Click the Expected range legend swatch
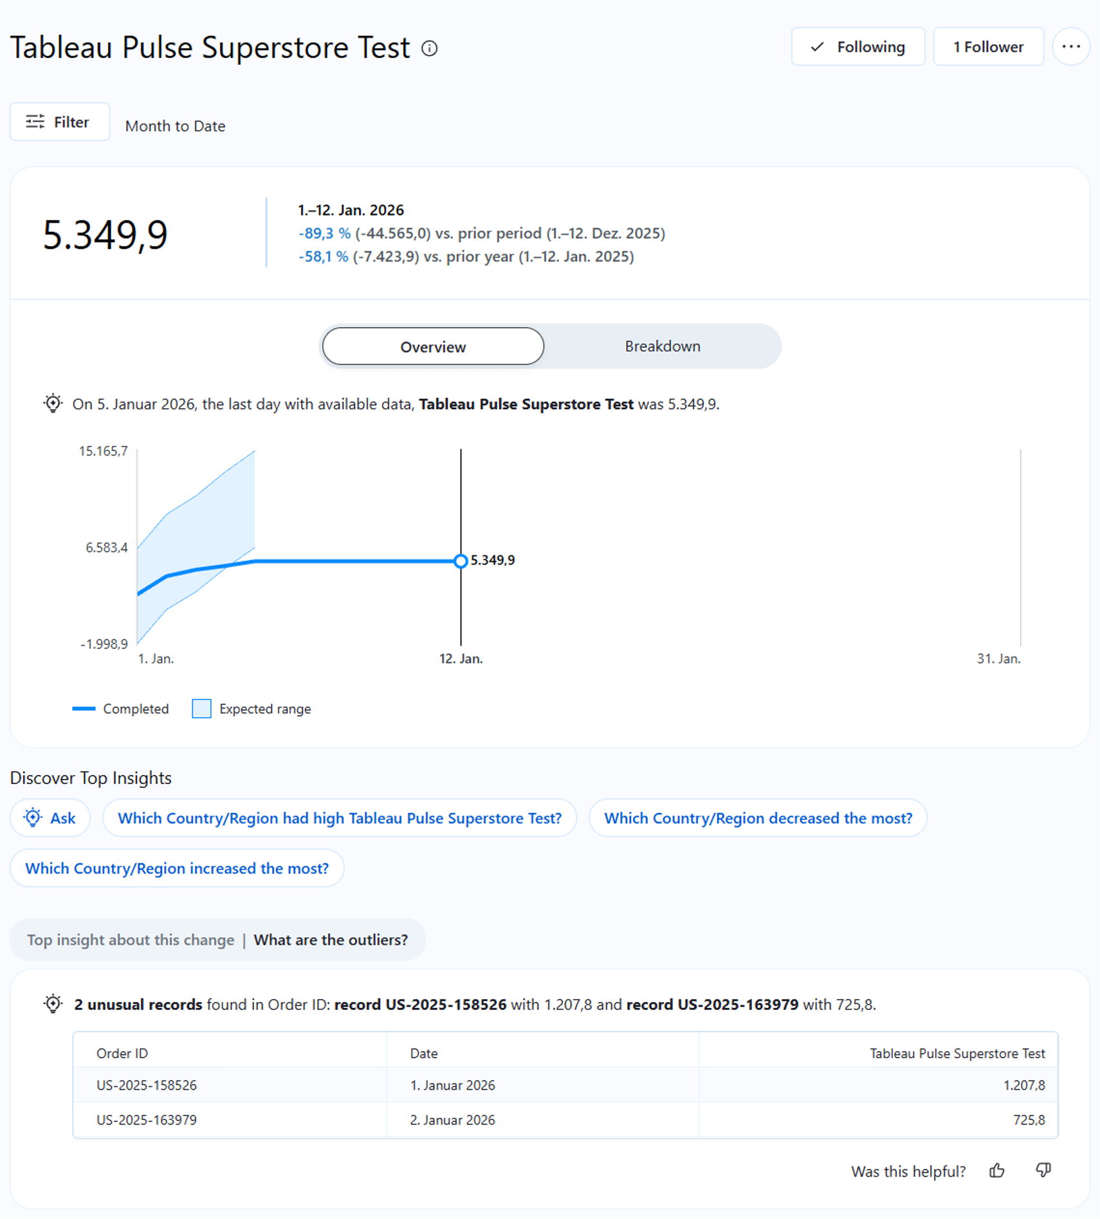 201,709
